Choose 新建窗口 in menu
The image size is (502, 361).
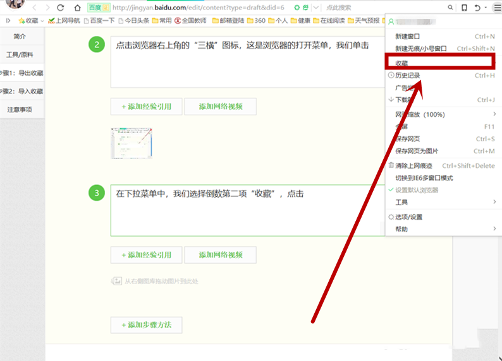point(443,37)
